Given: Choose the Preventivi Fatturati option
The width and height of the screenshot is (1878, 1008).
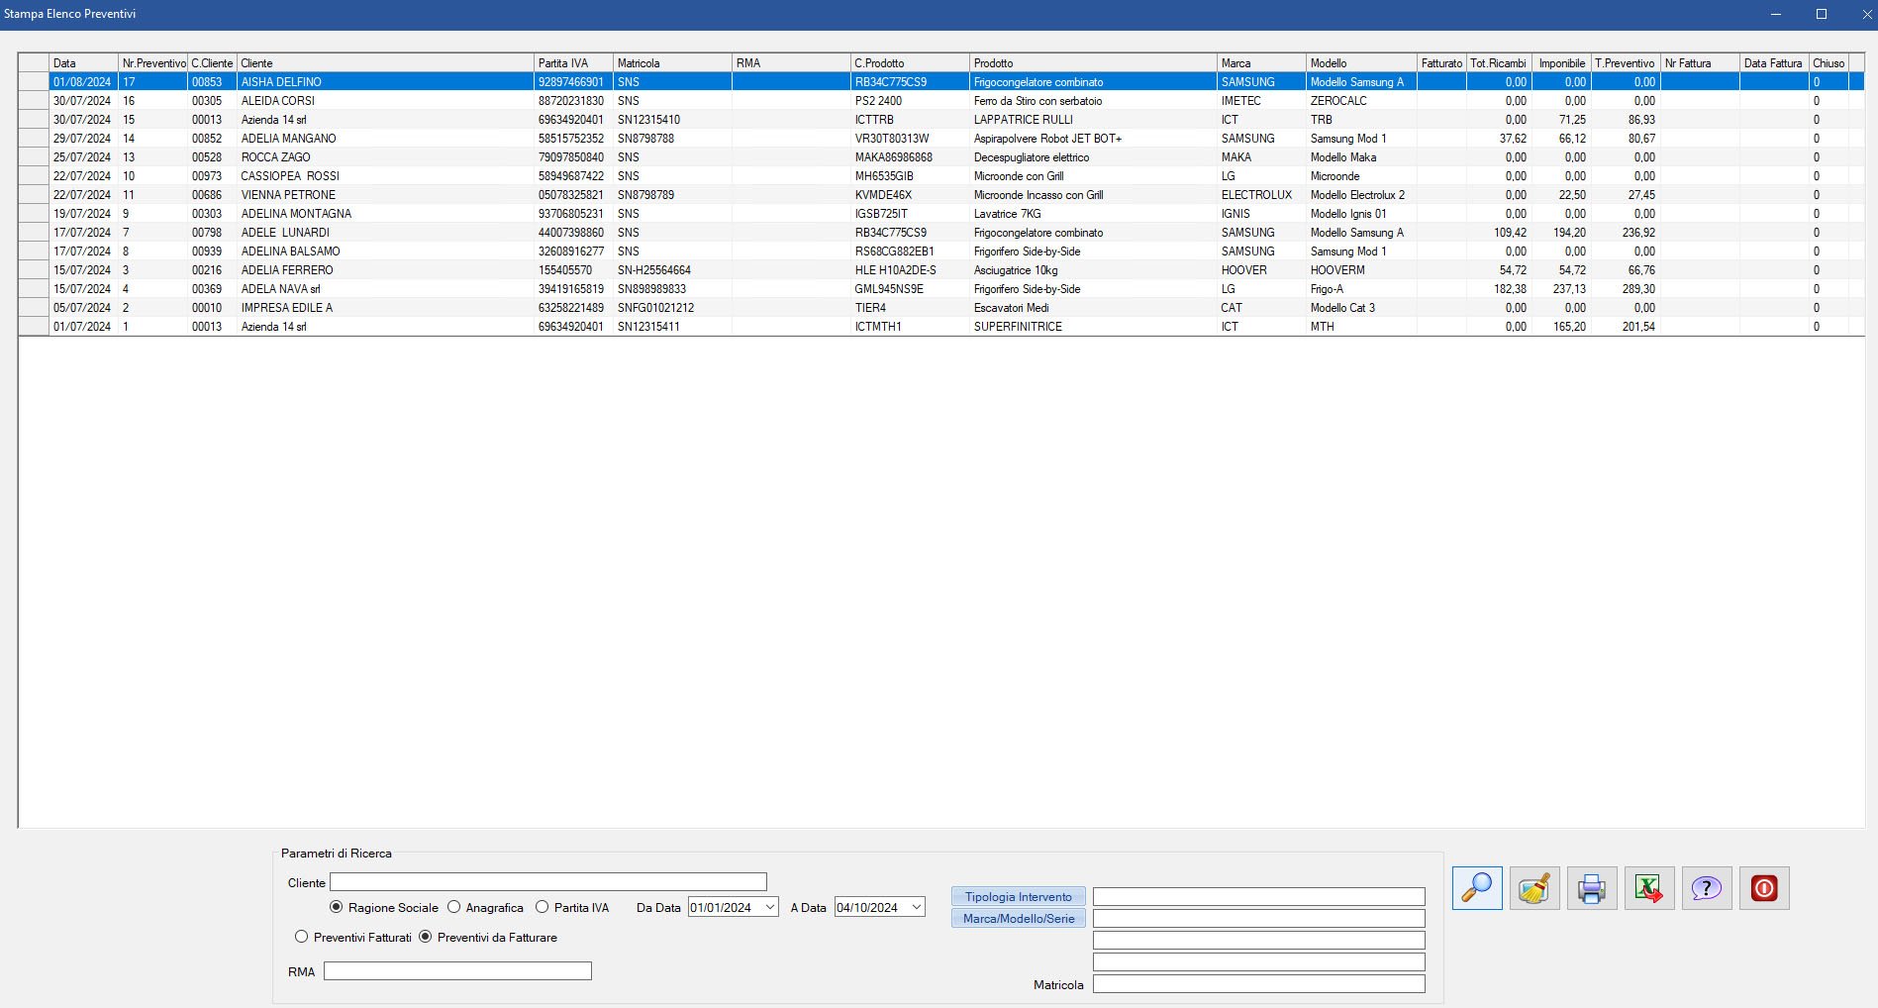Looking at the screenshot, I should point(302,937).
